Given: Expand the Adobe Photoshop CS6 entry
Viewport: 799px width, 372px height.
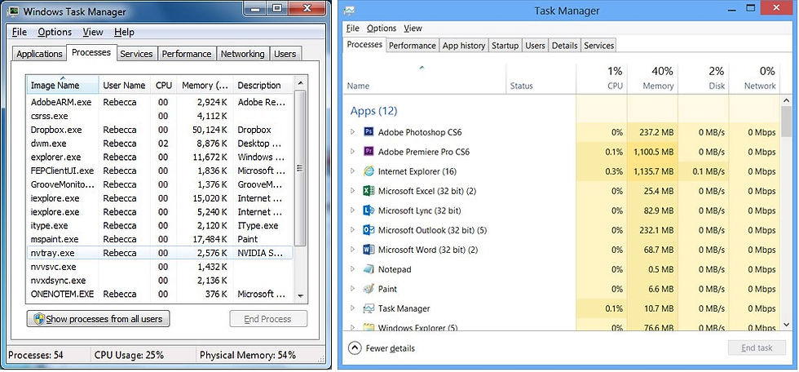Looking at the screenshot, I should tap(352, 132).
